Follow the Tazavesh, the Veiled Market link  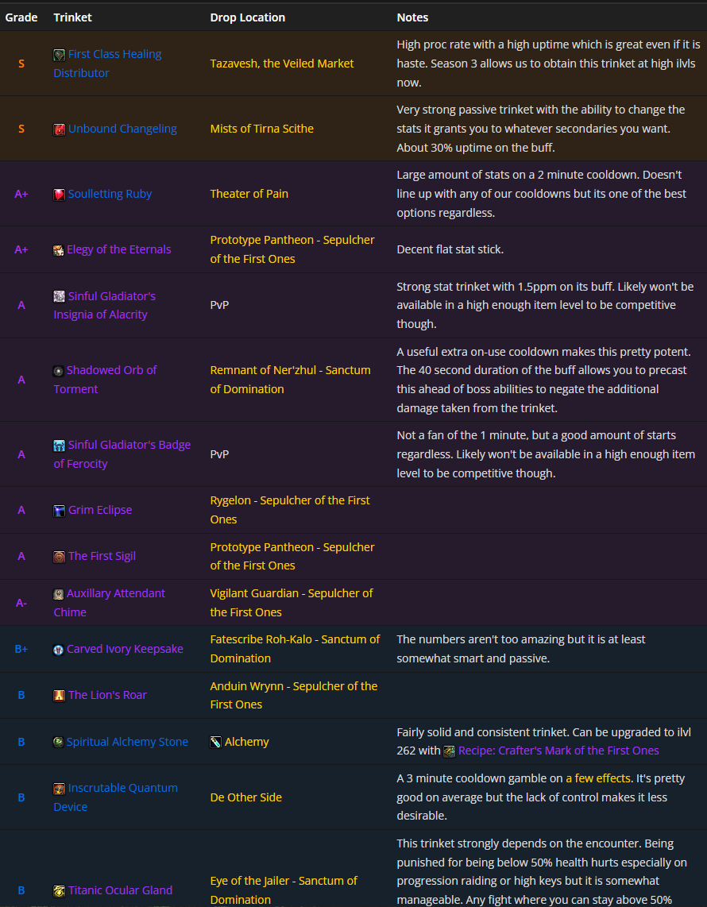(282, 64)
